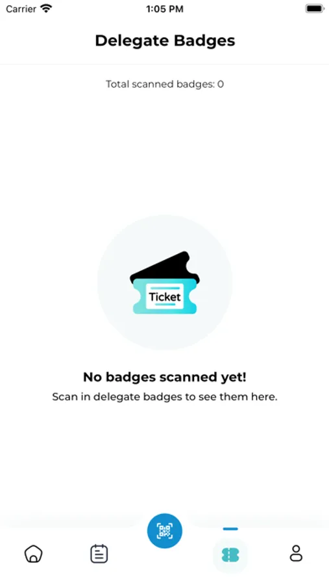Open the profile person tab
Viewport: 329px width, 585px height.
click(x=296, y=553)
